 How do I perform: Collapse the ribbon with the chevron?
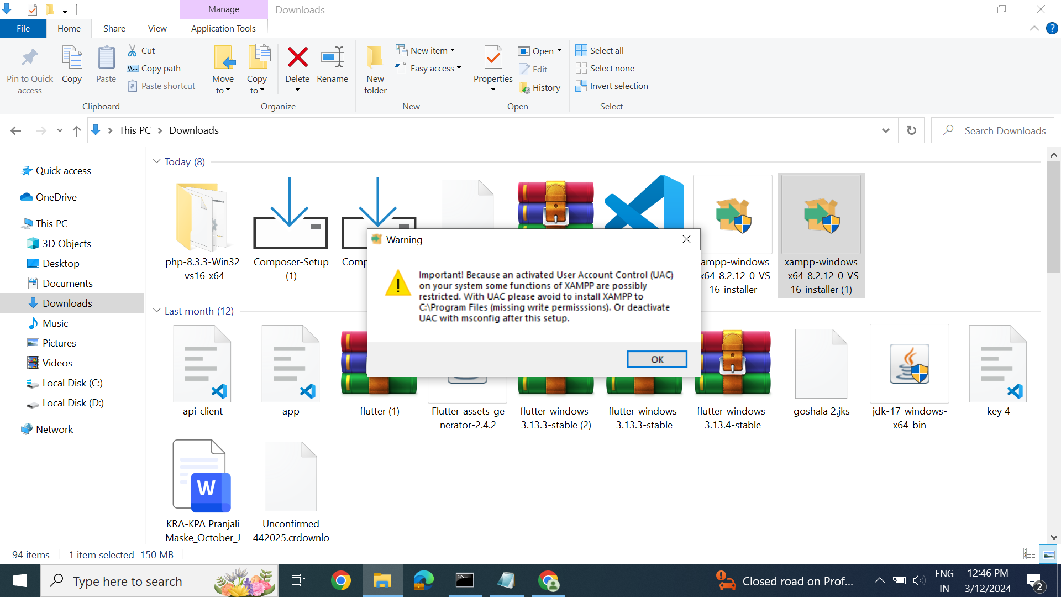(1034, 28)
